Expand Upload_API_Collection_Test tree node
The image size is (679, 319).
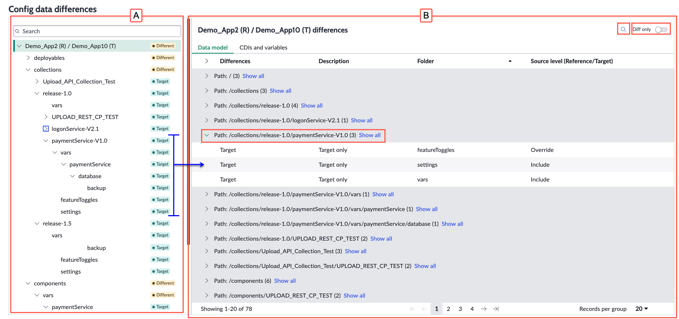[x=37, y=81]
